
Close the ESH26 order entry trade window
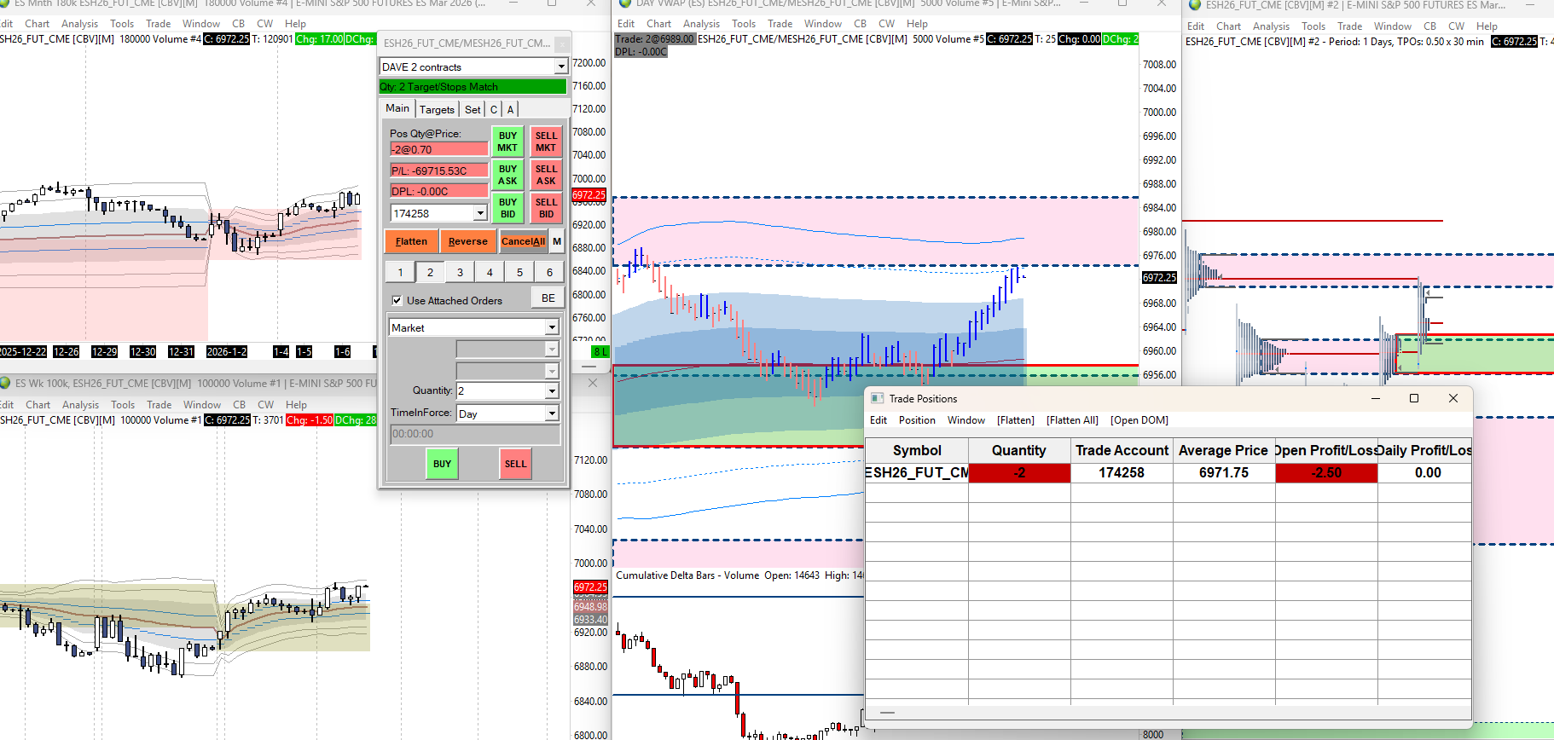point(562,43)
